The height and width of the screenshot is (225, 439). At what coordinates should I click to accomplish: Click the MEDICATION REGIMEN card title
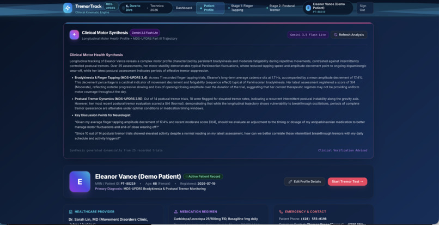198,212
